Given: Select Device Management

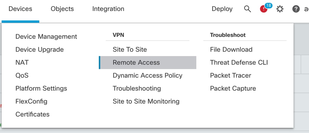Looking at the screenshot, I should tap(46, 37).
